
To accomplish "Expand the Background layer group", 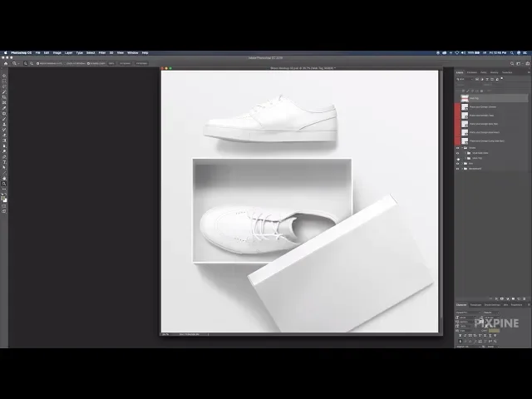I will (464, 168).
